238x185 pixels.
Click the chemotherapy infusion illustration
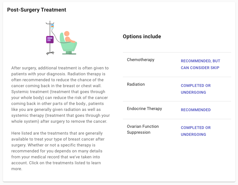[x=62, y=38]
